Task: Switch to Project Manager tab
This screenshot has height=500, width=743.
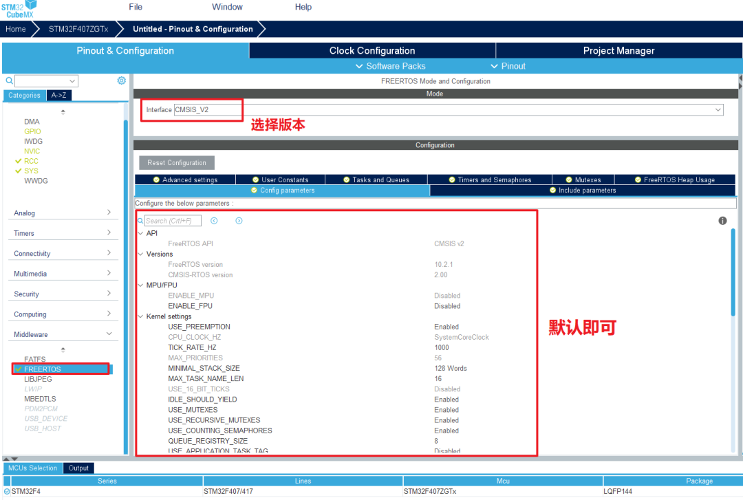Action: point(619,51)
